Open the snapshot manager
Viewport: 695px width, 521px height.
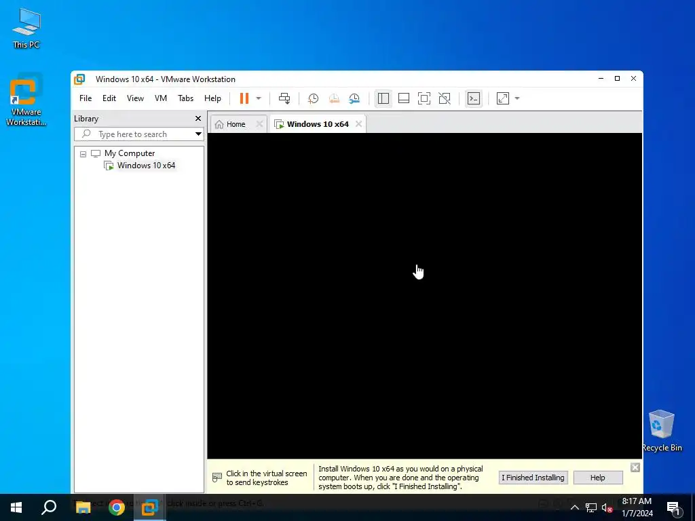tap(354, 98)
